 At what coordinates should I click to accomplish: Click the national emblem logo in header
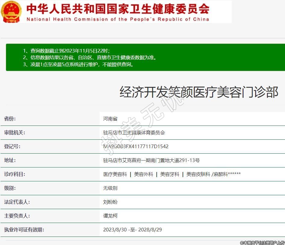point(11,12)
